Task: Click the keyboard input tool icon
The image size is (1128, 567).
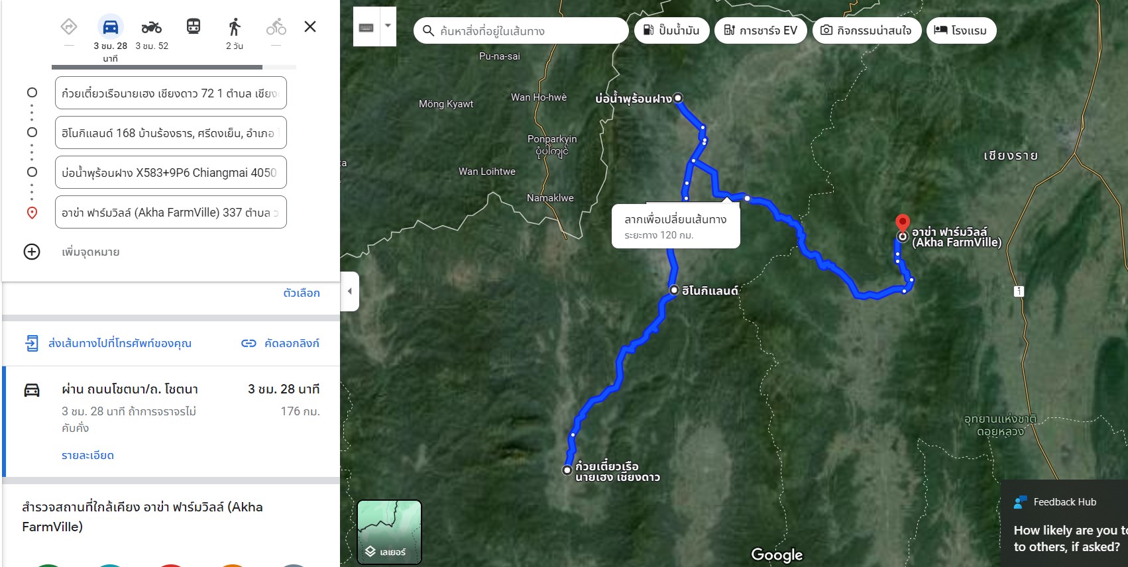Action: [367, 27]
